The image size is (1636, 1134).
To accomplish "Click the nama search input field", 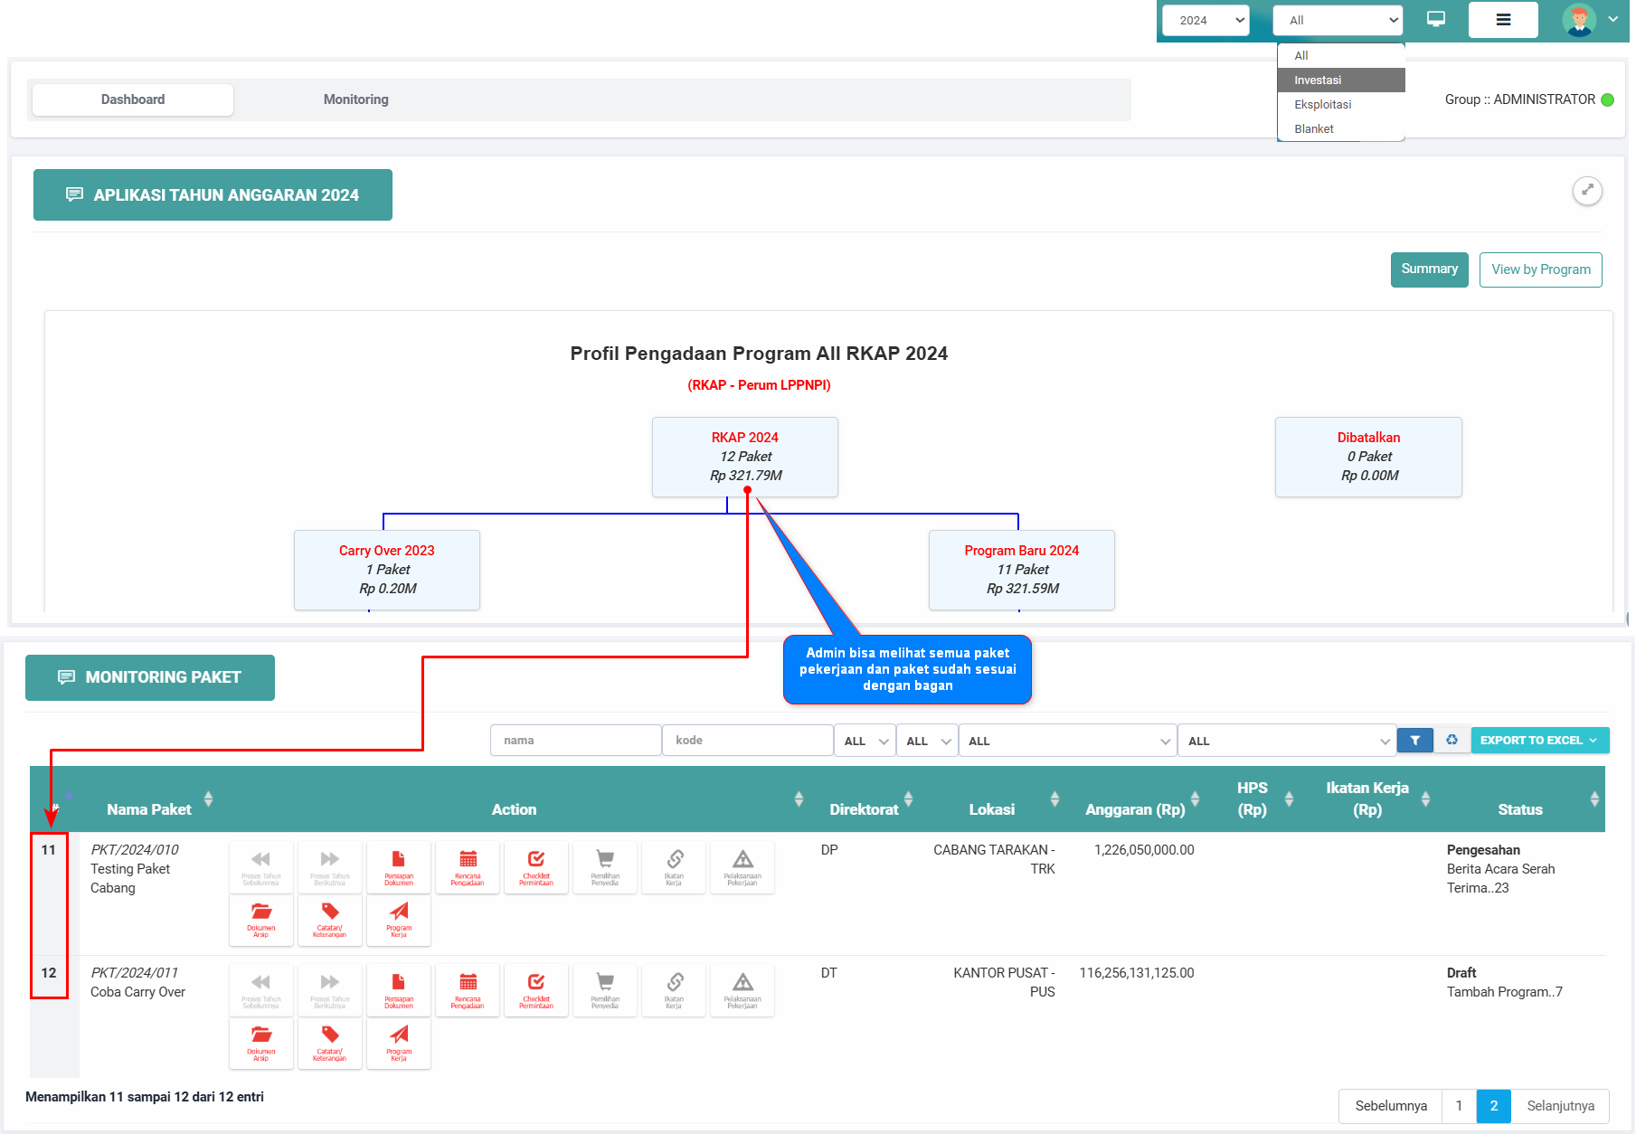I will (x=575, y=740).
